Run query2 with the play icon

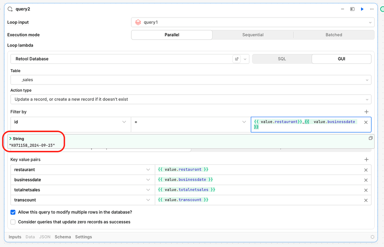(x=362, y=9)
